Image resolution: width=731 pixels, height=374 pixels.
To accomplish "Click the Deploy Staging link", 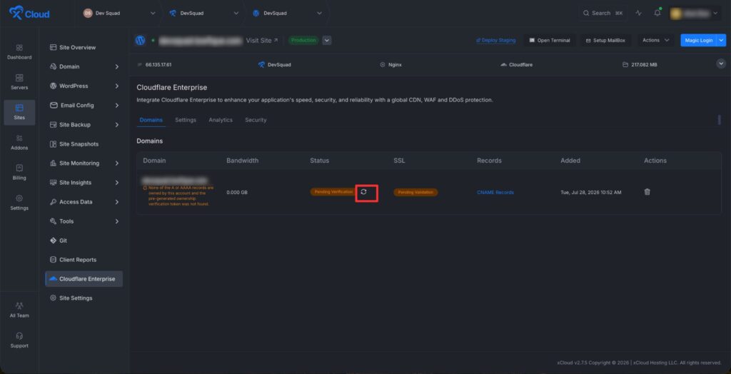I will click(495, 41).
